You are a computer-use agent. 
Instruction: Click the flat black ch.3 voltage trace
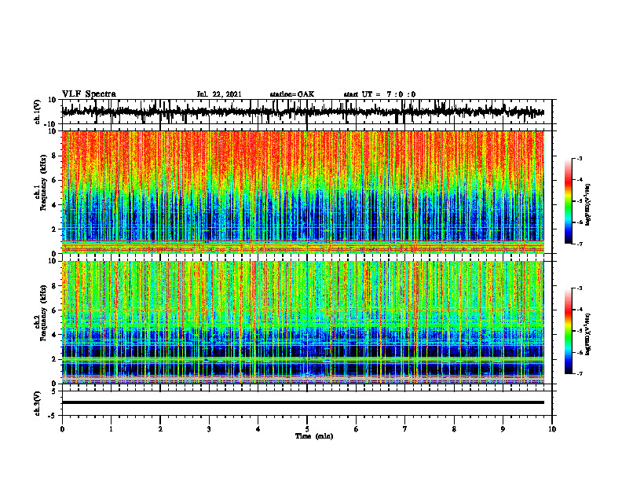[302, 402]
